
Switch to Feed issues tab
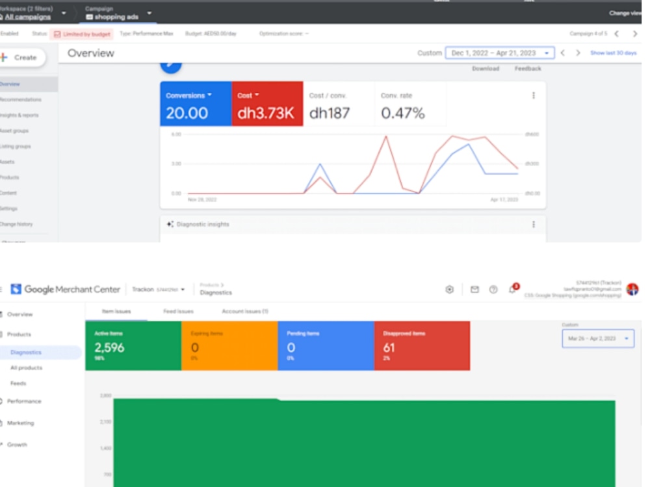coord(178,312)
